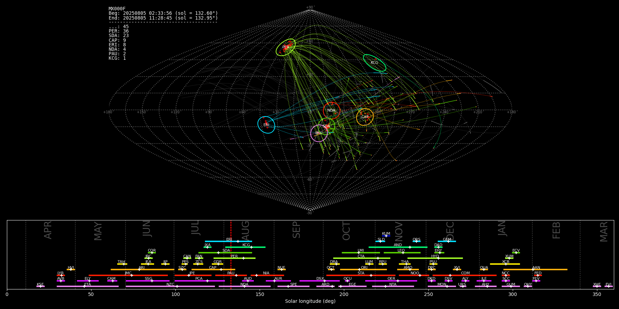Click the orange CAP bar in timeline

click(x=213, y=270)
